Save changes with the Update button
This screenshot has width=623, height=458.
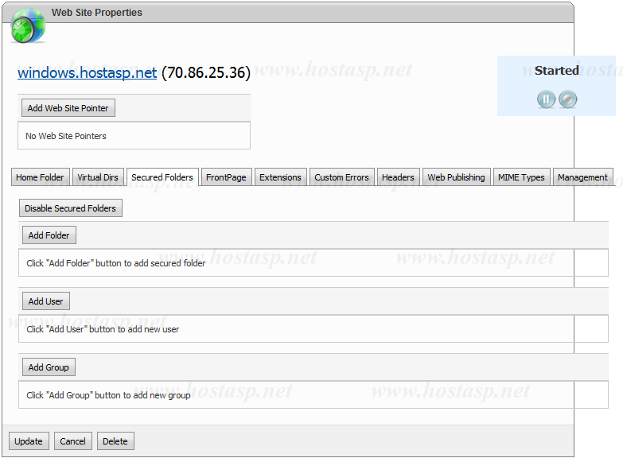click(x=29, y=441)
